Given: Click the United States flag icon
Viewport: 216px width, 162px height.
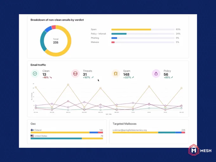Looking at the screenshot, I should point(32,136).
